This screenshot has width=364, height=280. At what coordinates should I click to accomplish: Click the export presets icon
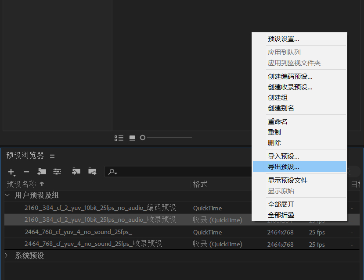click(x=92, y=171)
